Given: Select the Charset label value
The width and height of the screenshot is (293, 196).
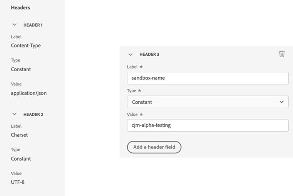Looking at the screenshot, I should [x=19, y=135].
